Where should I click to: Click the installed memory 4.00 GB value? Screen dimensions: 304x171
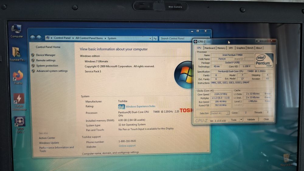pyautogui.click(x=132, y=120)
